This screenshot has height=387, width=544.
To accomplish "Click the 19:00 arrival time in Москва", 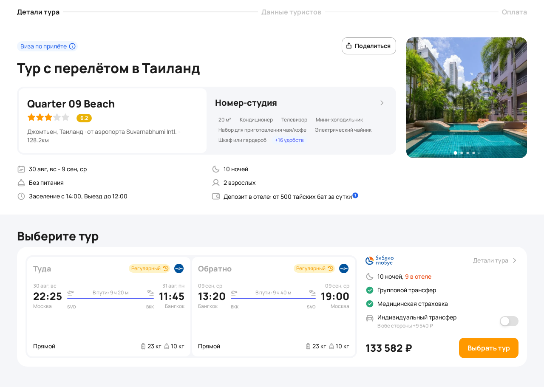I will pyautogui.click(x=335, y=297).
